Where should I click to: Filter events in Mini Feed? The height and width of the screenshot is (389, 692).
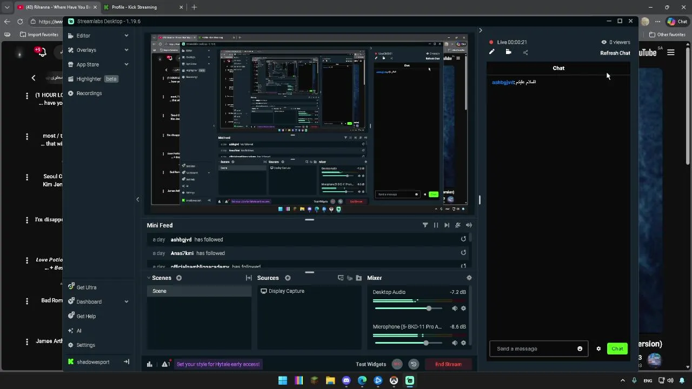pos(425,225)
